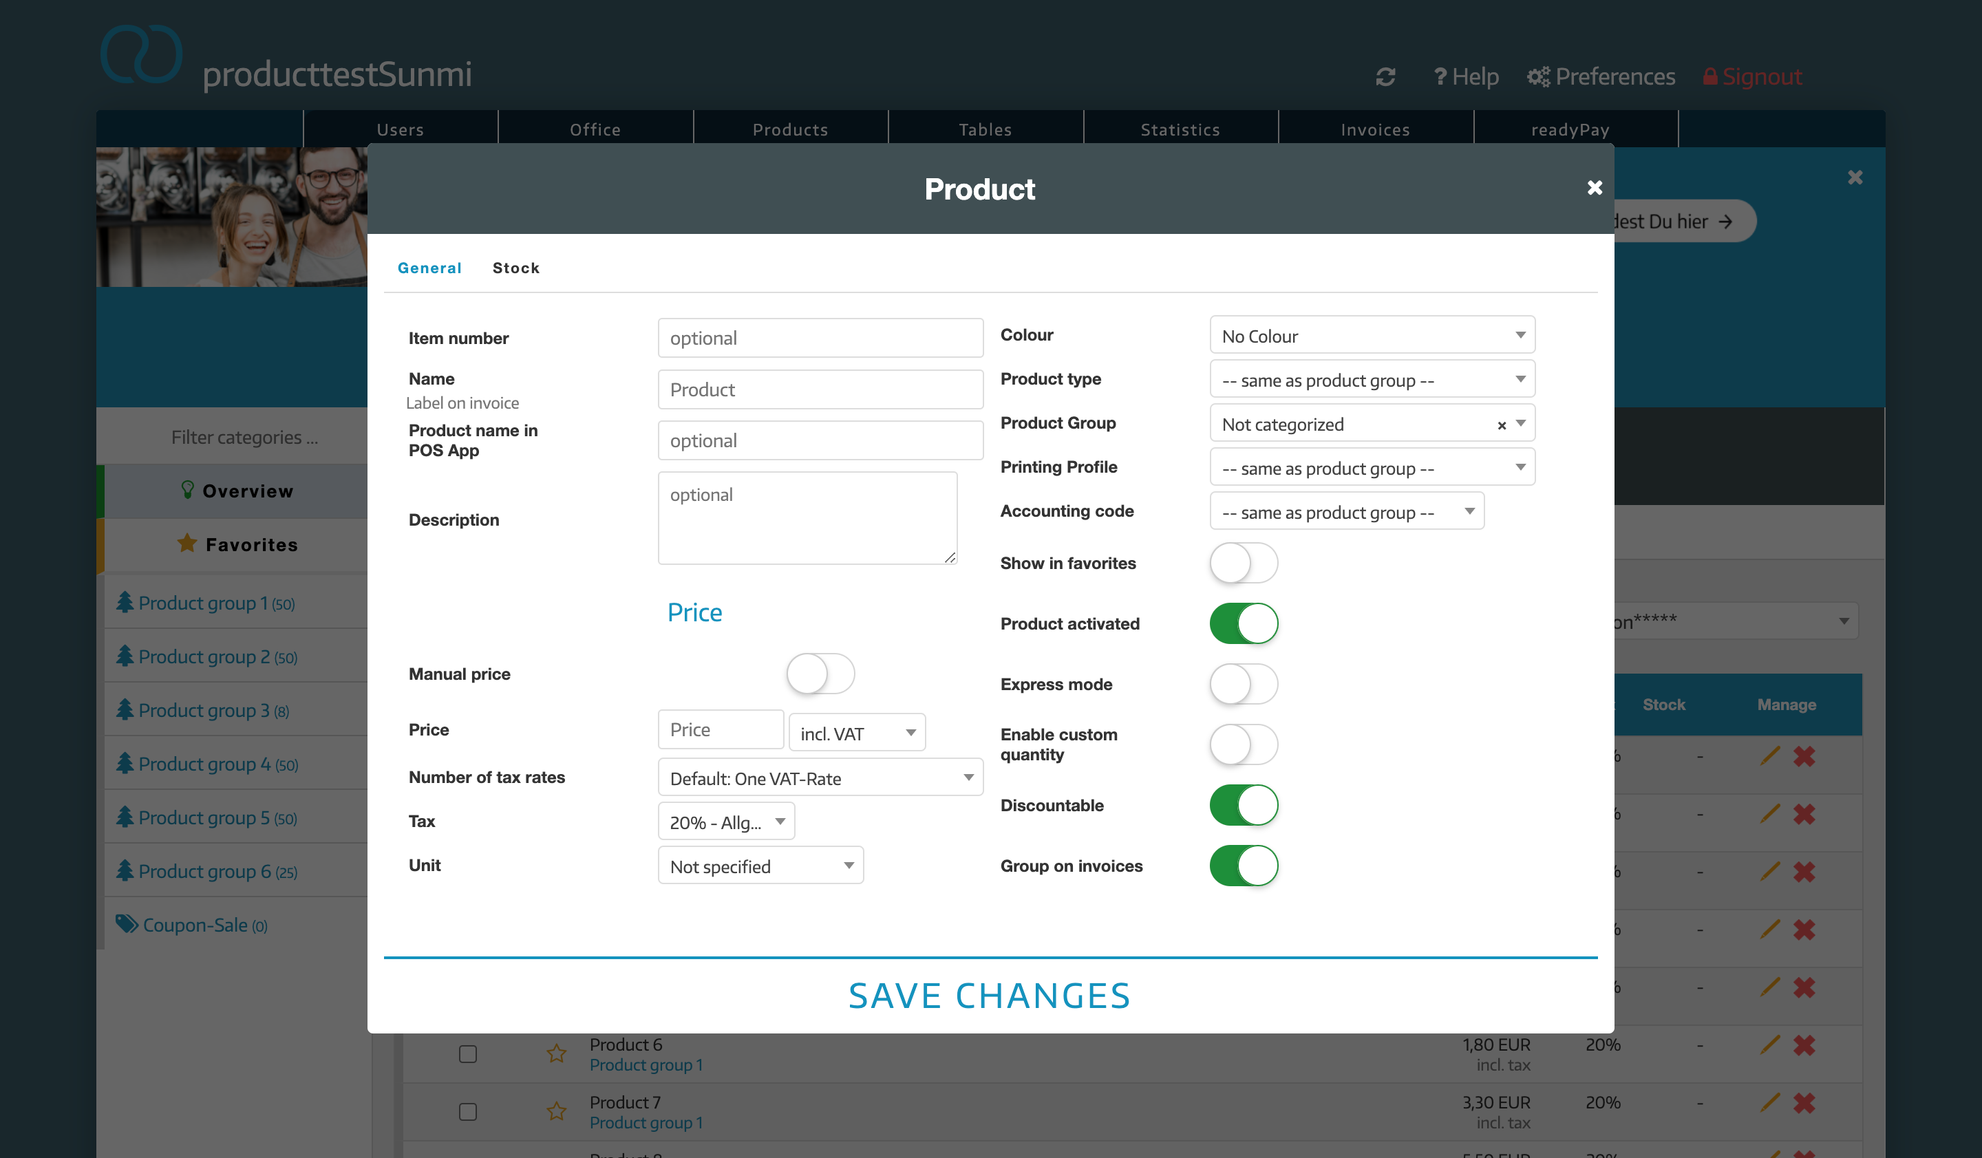Click the Preferences gears icon
The width and height of the screenshot is (1982, 1158).
1537,76
